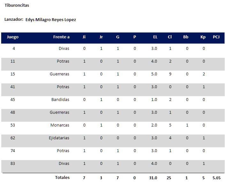This screenshot has height=185, width=227.
Task: Click the Potras entry for game 74
Action: [63, 151]
